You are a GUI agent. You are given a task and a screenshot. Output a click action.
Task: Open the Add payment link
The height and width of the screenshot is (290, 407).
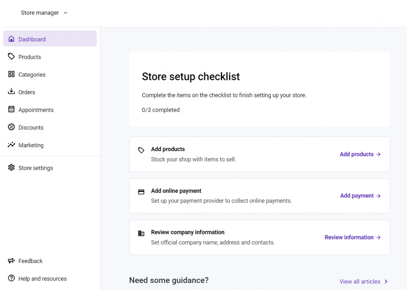[x=360, y=196]
